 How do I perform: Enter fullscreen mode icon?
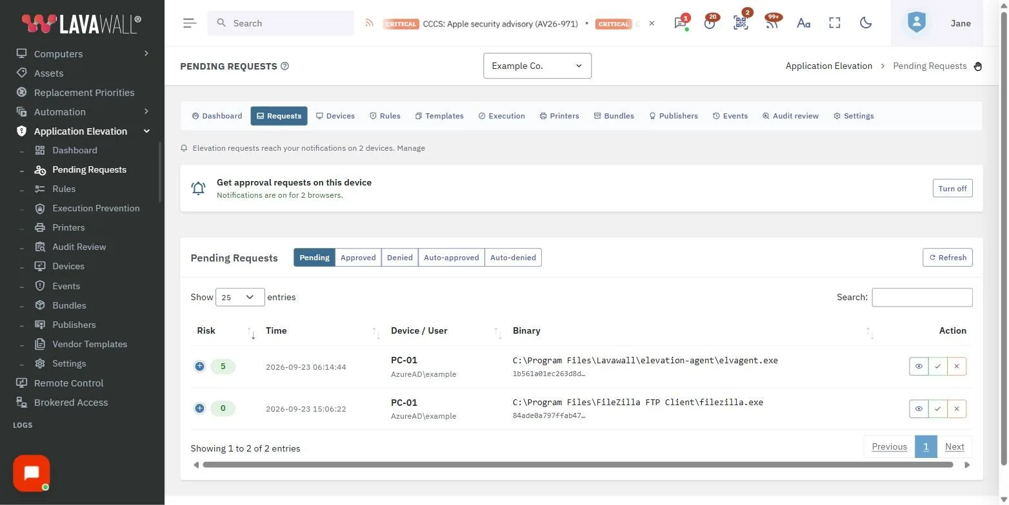coord(835,23)
